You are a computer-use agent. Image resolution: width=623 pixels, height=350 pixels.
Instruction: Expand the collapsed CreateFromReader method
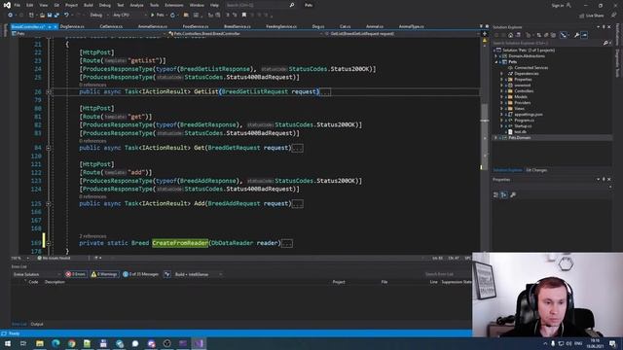(49, 243)
